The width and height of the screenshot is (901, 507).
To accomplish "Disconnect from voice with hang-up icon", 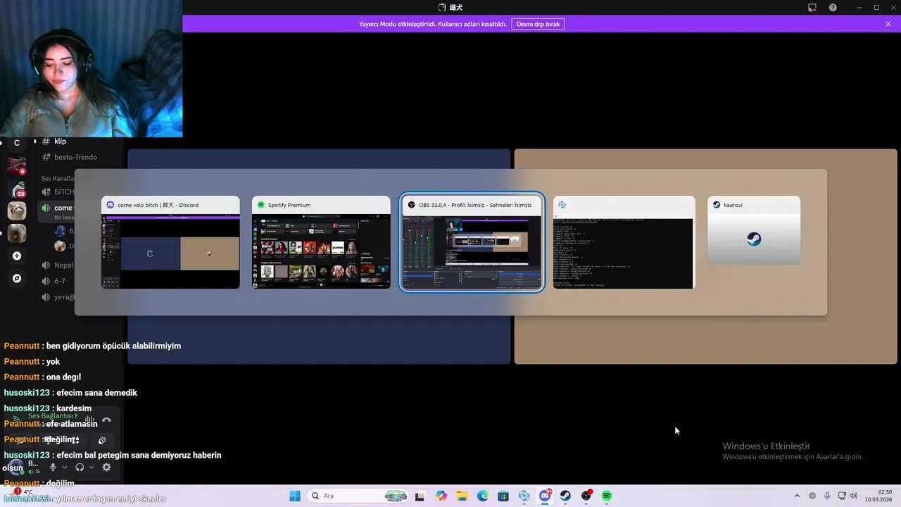I will (x=106, y=420).
